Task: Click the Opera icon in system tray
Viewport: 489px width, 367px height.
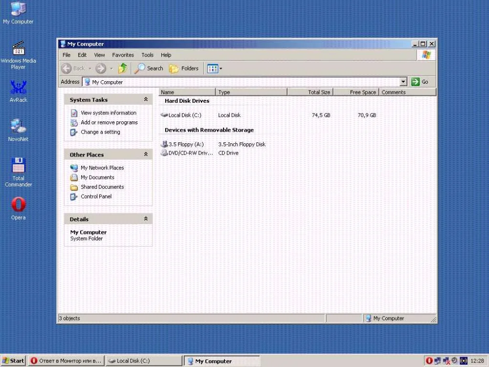Action: pos(429,361)
